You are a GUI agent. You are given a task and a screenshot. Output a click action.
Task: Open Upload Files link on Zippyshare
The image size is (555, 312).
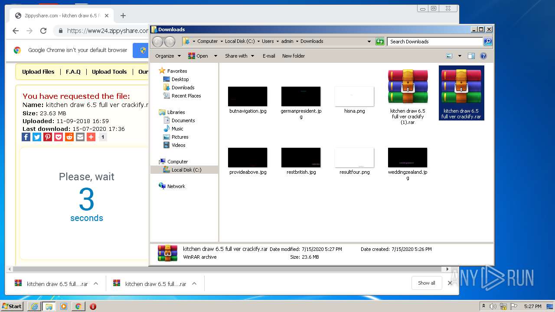tap(38, 72)
